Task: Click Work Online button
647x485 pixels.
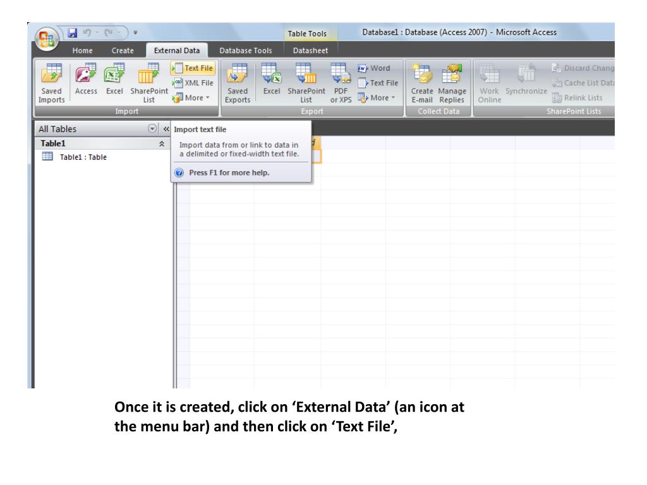Action: click(490, 83)
